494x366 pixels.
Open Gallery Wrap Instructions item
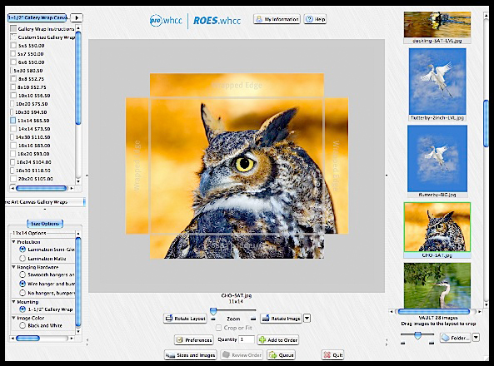point(42,28)
